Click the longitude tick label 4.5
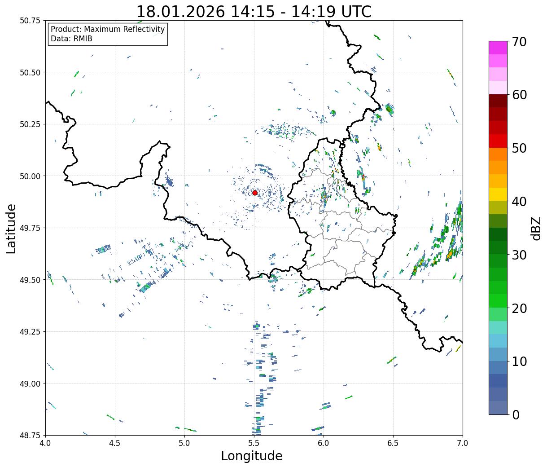 pos(115,443)
